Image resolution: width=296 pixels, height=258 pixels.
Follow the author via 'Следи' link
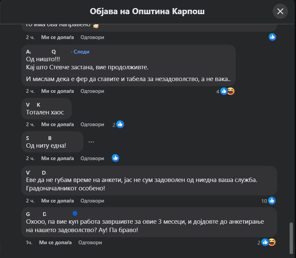[x=81, y=51]
